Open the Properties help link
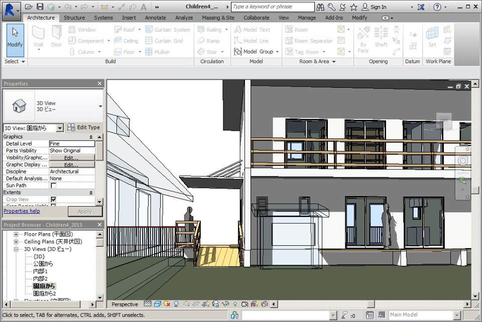The width and height of the screenshot is (482, 322). coord(22,211)
